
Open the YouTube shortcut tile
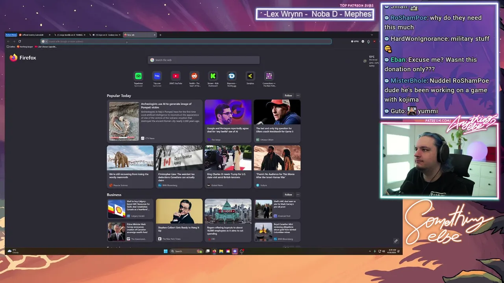[x=176, y=78]
